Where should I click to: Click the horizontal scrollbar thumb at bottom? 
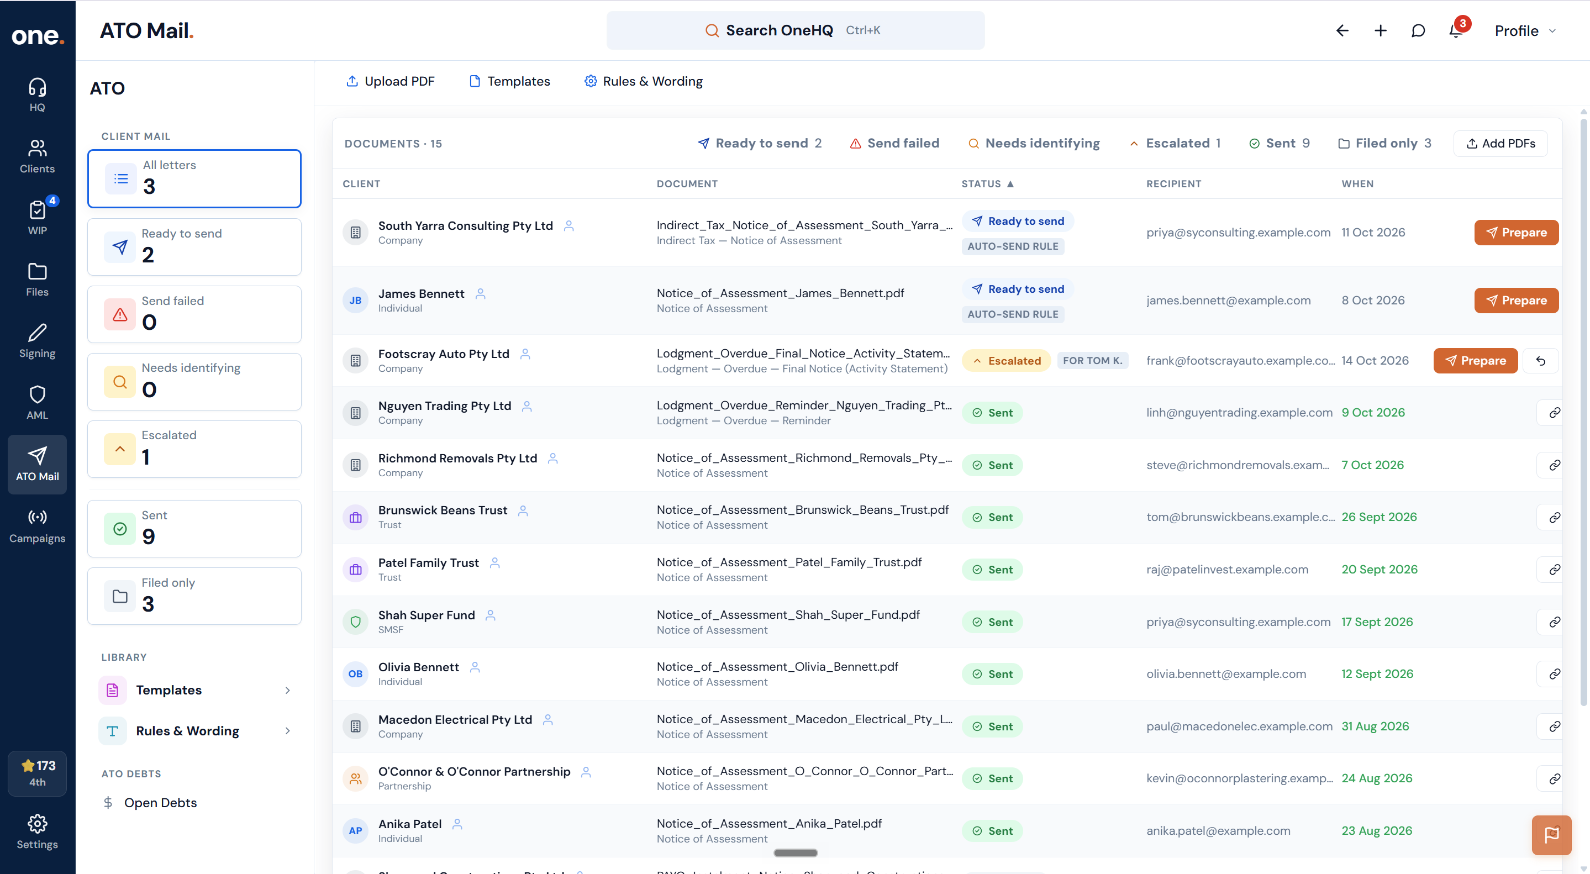(795, 852)
